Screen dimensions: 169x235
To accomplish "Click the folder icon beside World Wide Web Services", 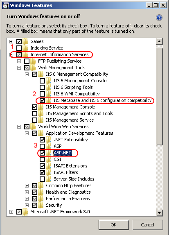I will click(33, 127).
